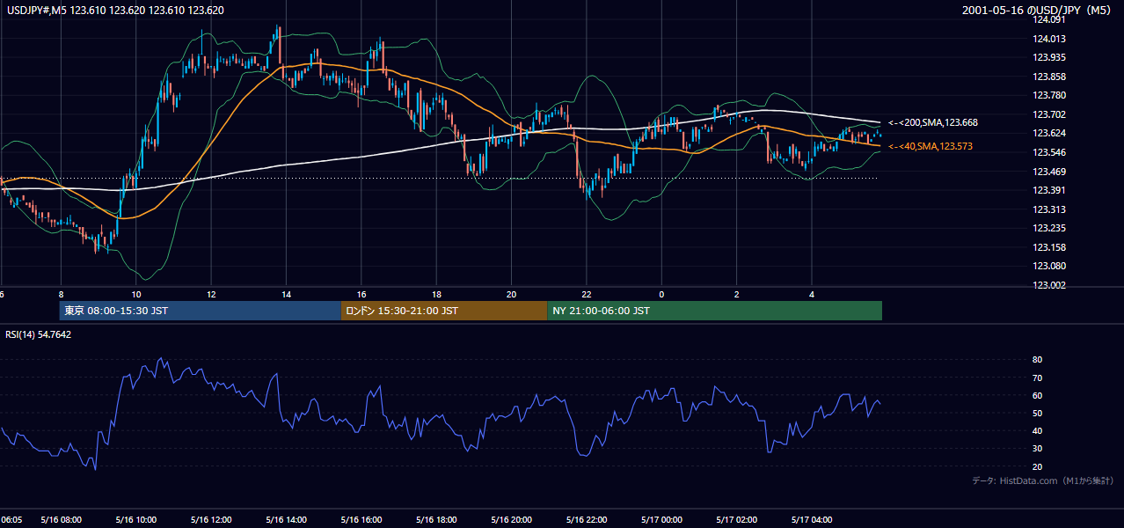Image resolution: width=1124 pixels, height=528 pixels.
Task: Click the RSI 50 level label
Action: coord(1037,413)
